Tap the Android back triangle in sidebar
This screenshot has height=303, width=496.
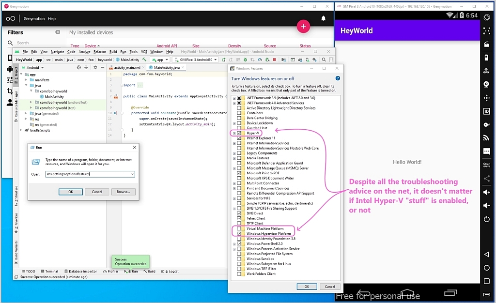click(486, 254)
